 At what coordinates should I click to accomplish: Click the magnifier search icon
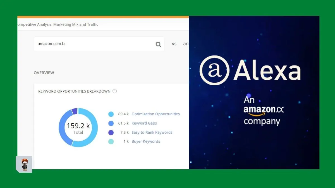158,44
